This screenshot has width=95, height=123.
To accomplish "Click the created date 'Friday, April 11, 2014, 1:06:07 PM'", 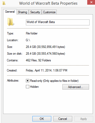I will point(47,70).
